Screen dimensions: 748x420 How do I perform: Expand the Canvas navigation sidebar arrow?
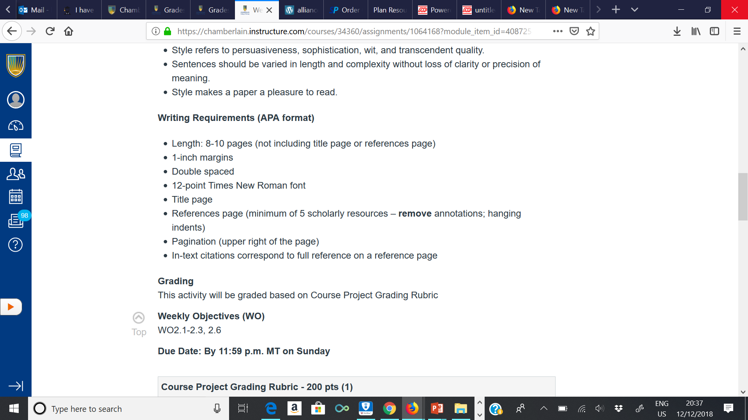pos(16,386)
